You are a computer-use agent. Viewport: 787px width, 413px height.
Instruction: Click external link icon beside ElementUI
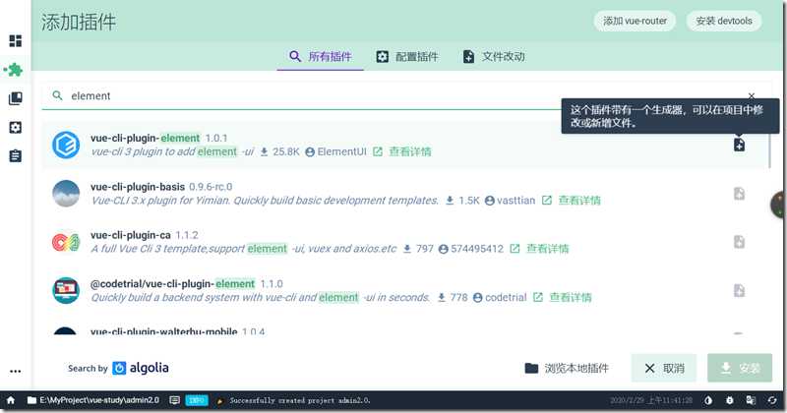378,151
